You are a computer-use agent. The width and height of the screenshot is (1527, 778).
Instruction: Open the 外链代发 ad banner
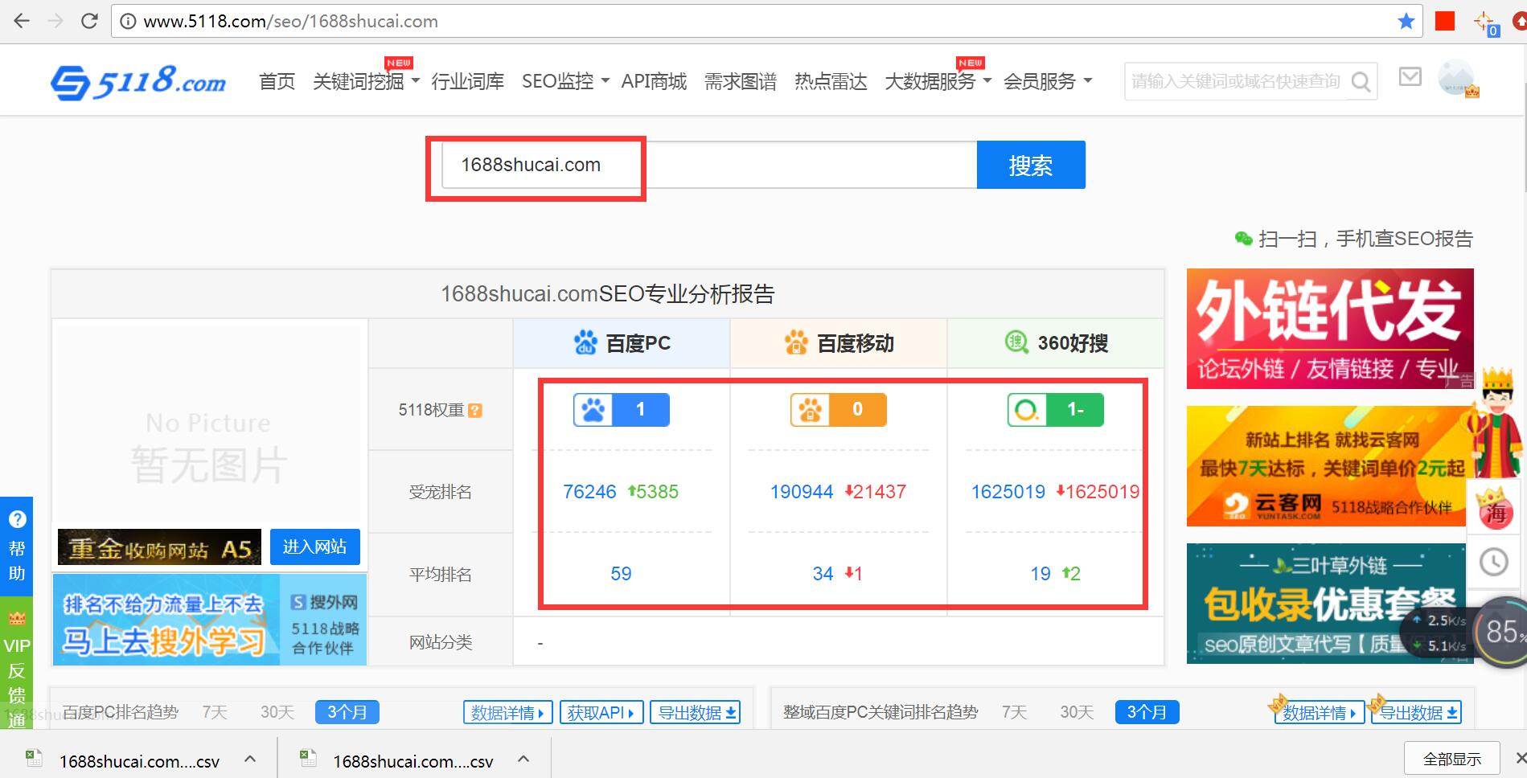(1330, 329)
